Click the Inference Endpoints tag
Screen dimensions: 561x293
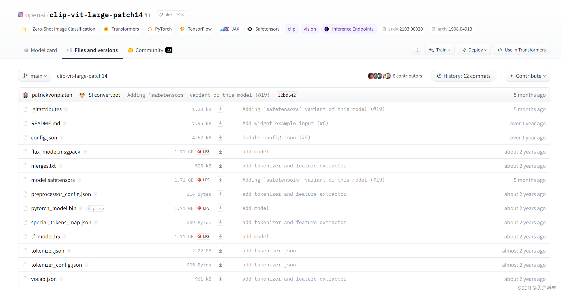coord(349,29)
